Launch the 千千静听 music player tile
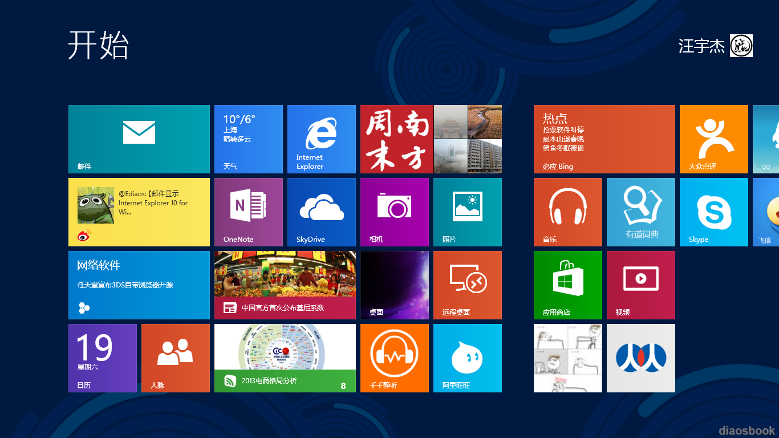 tap(395, 358)
